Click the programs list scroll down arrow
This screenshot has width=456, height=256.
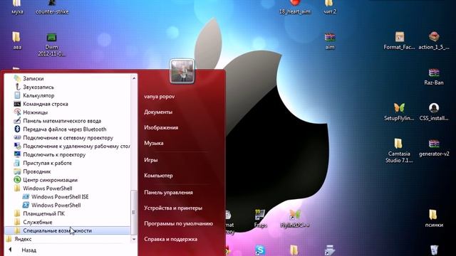click(134, 239)
